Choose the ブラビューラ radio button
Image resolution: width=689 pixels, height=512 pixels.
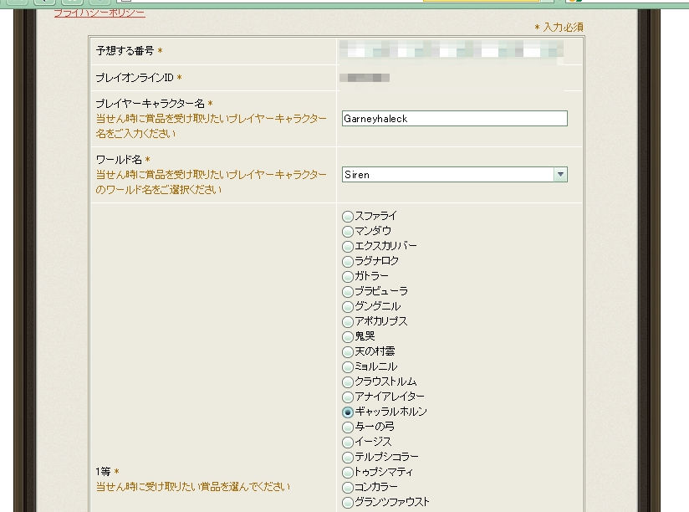(x=348, y=291)
